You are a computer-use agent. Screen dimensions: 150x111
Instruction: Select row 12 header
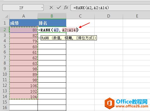pos(5,85)
